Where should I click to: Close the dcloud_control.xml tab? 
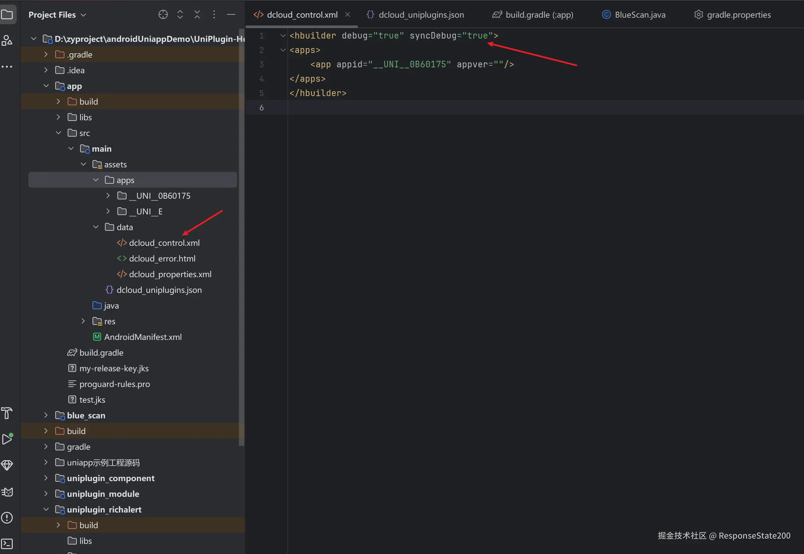[348, 15]
